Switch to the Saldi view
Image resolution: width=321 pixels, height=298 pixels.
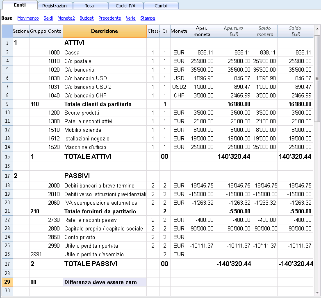click(48, 18)
